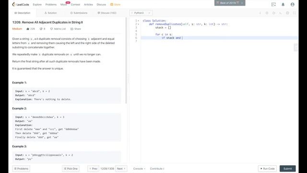Go to the Next problem
The width and height of the screenshot is (307, 173).
(x=121, y=169)
